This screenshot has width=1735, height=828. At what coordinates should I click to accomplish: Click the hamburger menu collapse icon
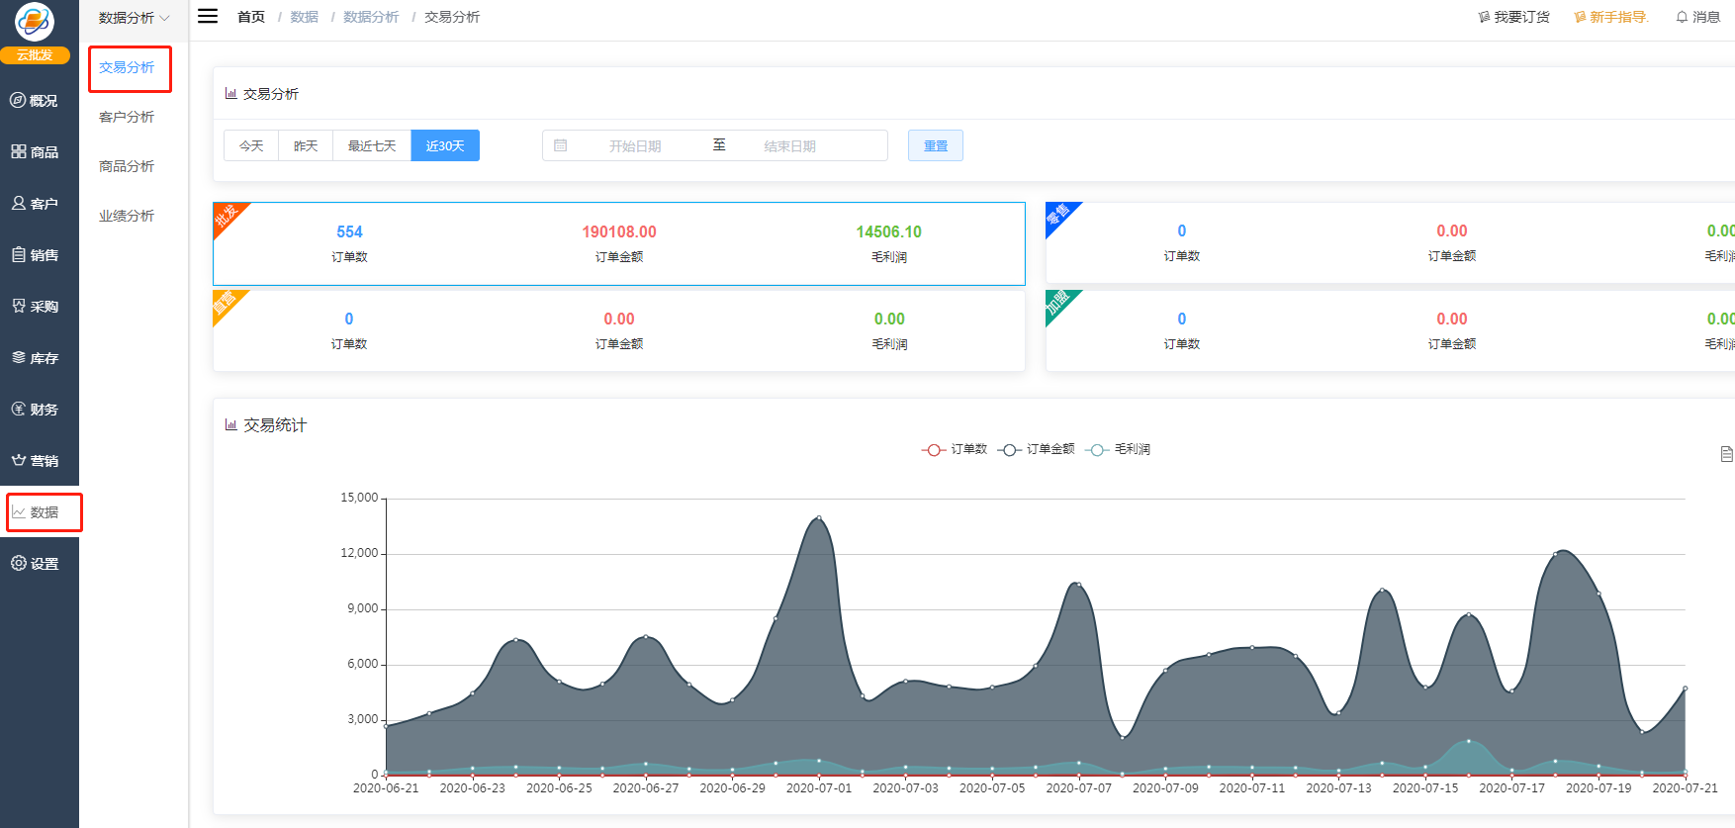point(208,16)
